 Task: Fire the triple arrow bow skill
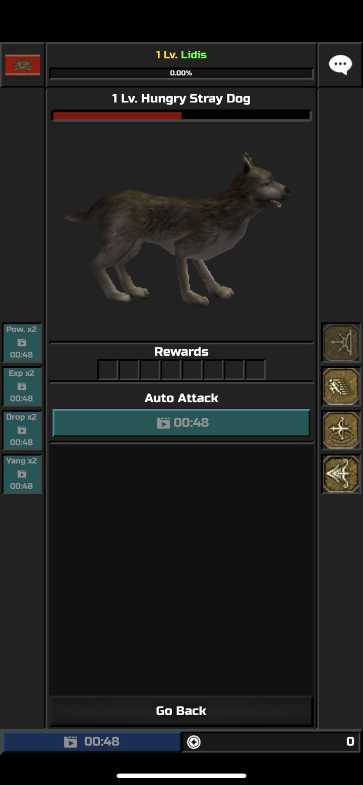[x=341, y=474]
